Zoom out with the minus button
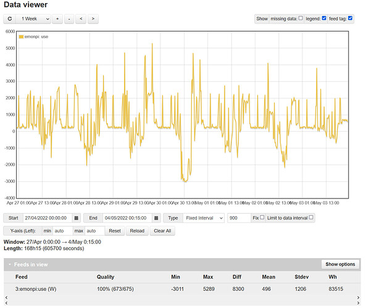This screenshot has width=366, height=308. point(69,18)
